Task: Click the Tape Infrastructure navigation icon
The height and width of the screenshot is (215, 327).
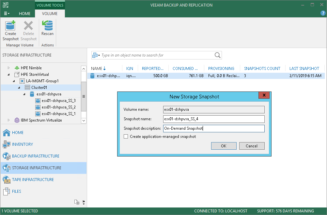Action: tap(7, 180)
